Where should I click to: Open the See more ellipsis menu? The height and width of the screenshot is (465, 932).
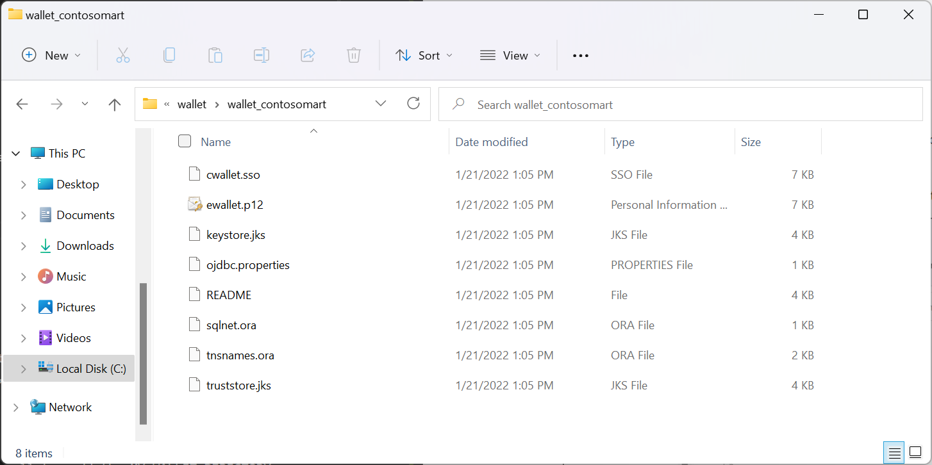(x=580, y=55)
